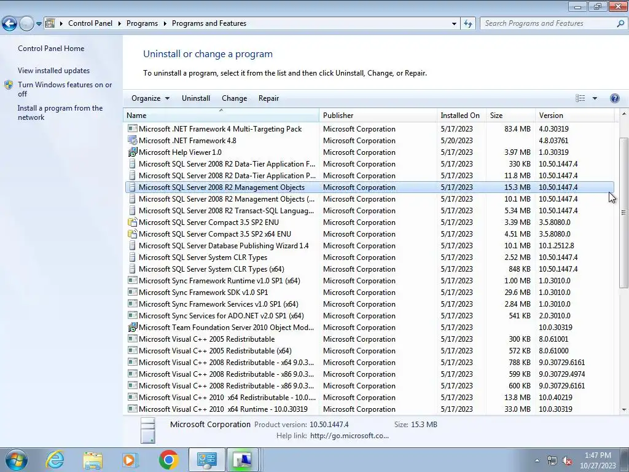This screenshot has width=629, height=472.
Task: Click icon of Team Foundation Server 2010 Object Model
Action: (x=133, y=327)
